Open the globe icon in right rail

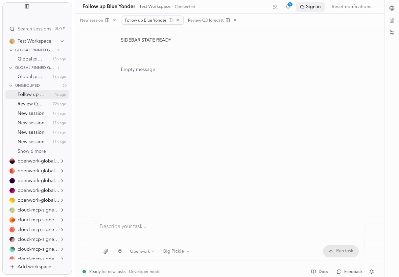click(x=392, y=8)
